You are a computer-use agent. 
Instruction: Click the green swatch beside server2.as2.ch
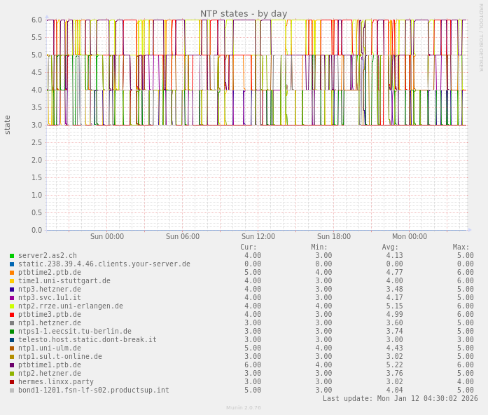pos(12,256)
